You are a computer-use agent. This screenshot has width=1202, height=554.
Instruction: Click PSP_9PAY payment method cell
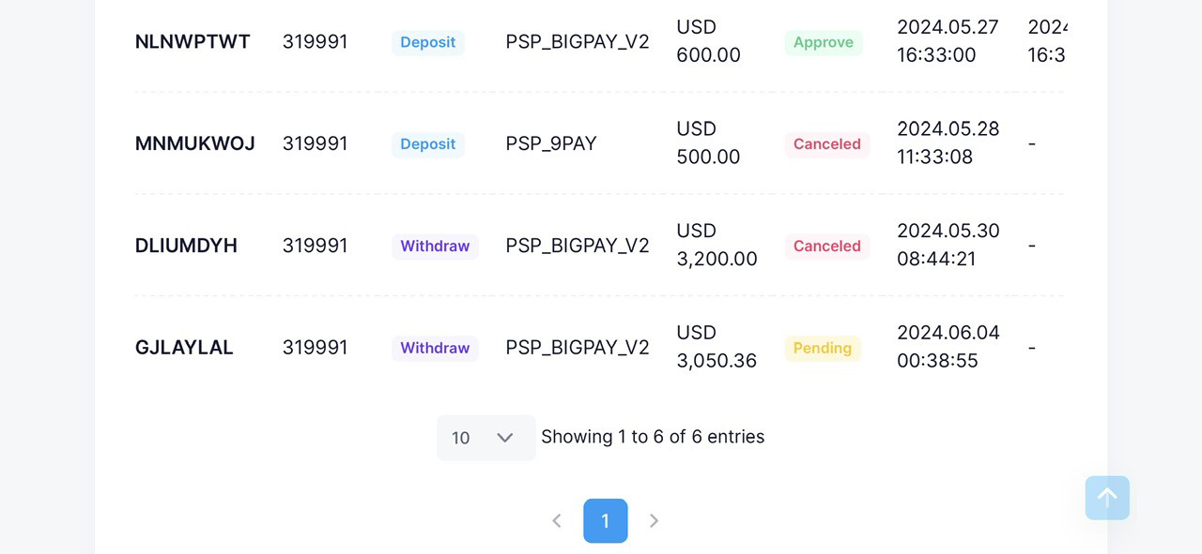tap(551, 143)
